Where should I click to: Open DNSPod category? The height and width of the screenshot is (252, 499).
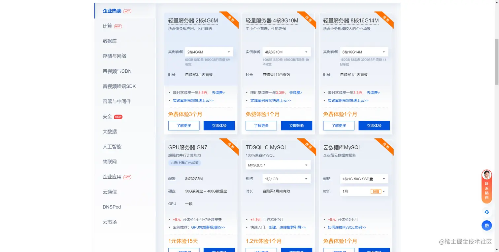[112, 207]
